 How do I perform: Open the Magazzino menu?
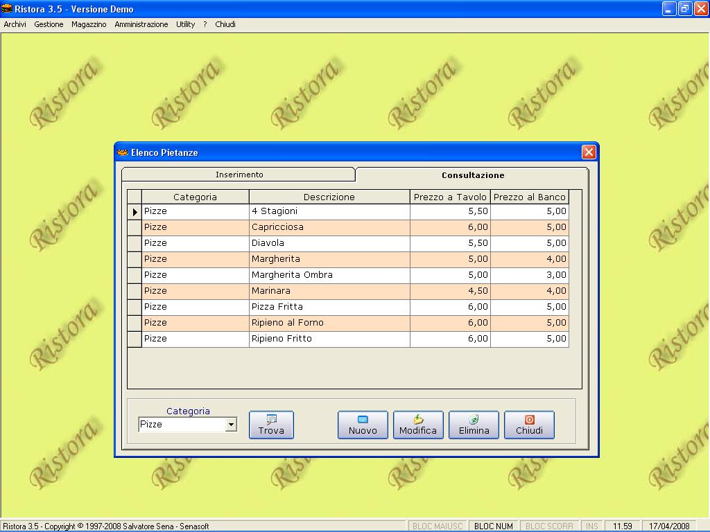(x=89, y=24)
